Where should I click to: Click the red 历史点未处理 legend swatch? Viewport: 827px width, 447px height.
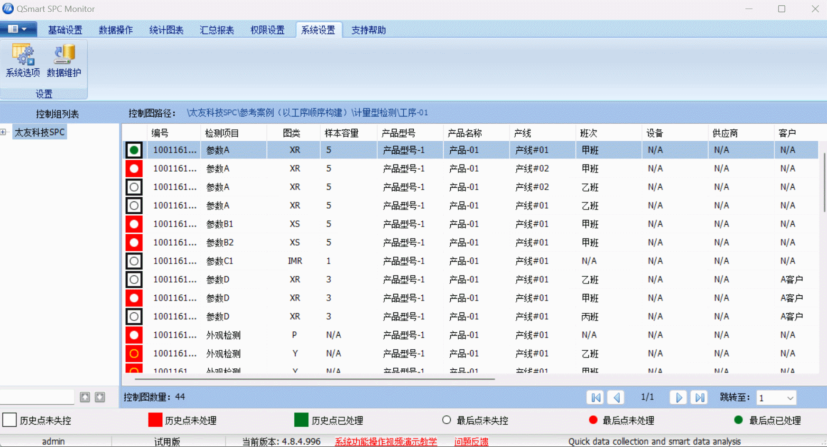155,420
